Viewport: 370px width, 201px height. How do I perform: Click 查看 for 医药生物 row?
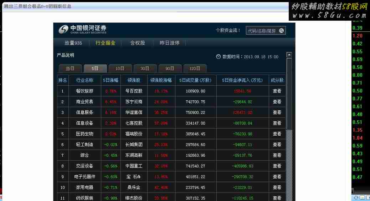coord(277,134)
